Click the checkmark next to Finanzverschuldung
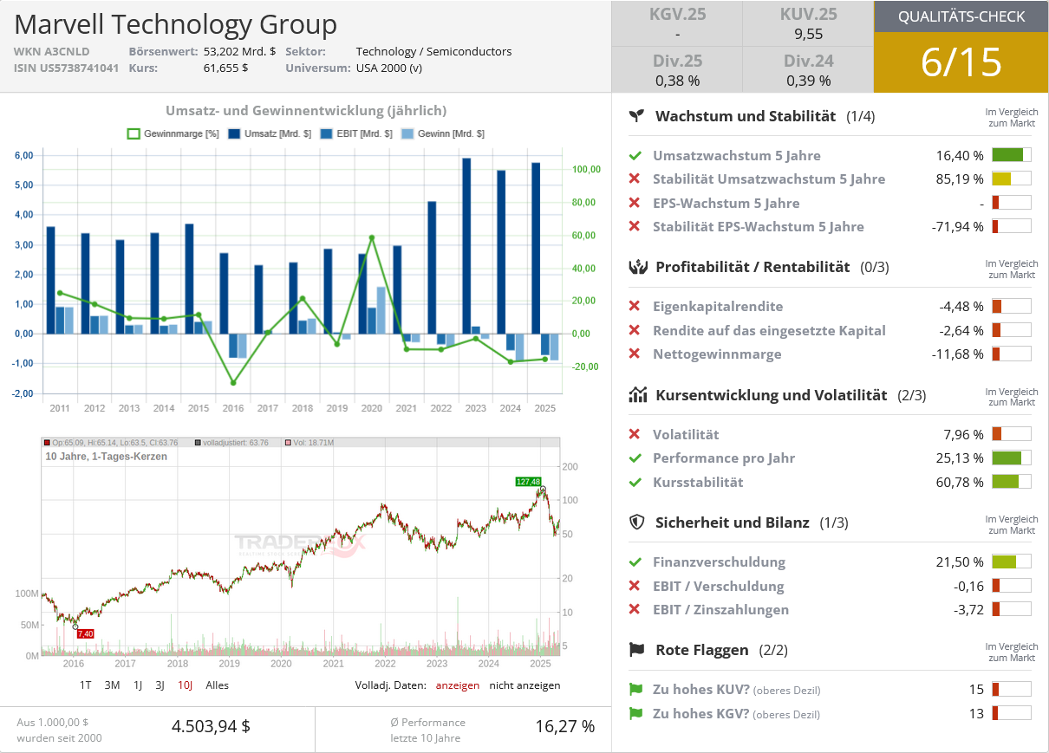Screen dimensions: 1049x753 tap(635, 562)
